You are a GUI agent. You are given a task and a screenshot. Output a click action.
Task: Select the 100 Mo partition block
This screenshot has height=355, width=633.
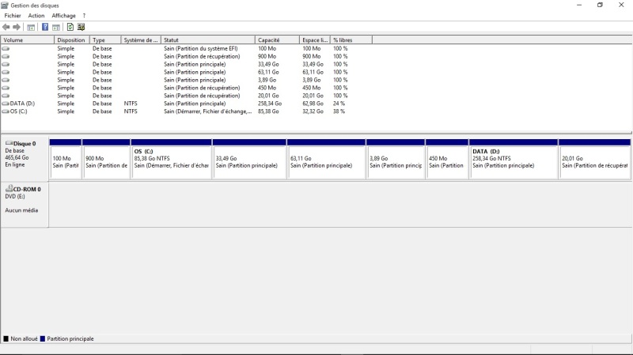(66, 159)
